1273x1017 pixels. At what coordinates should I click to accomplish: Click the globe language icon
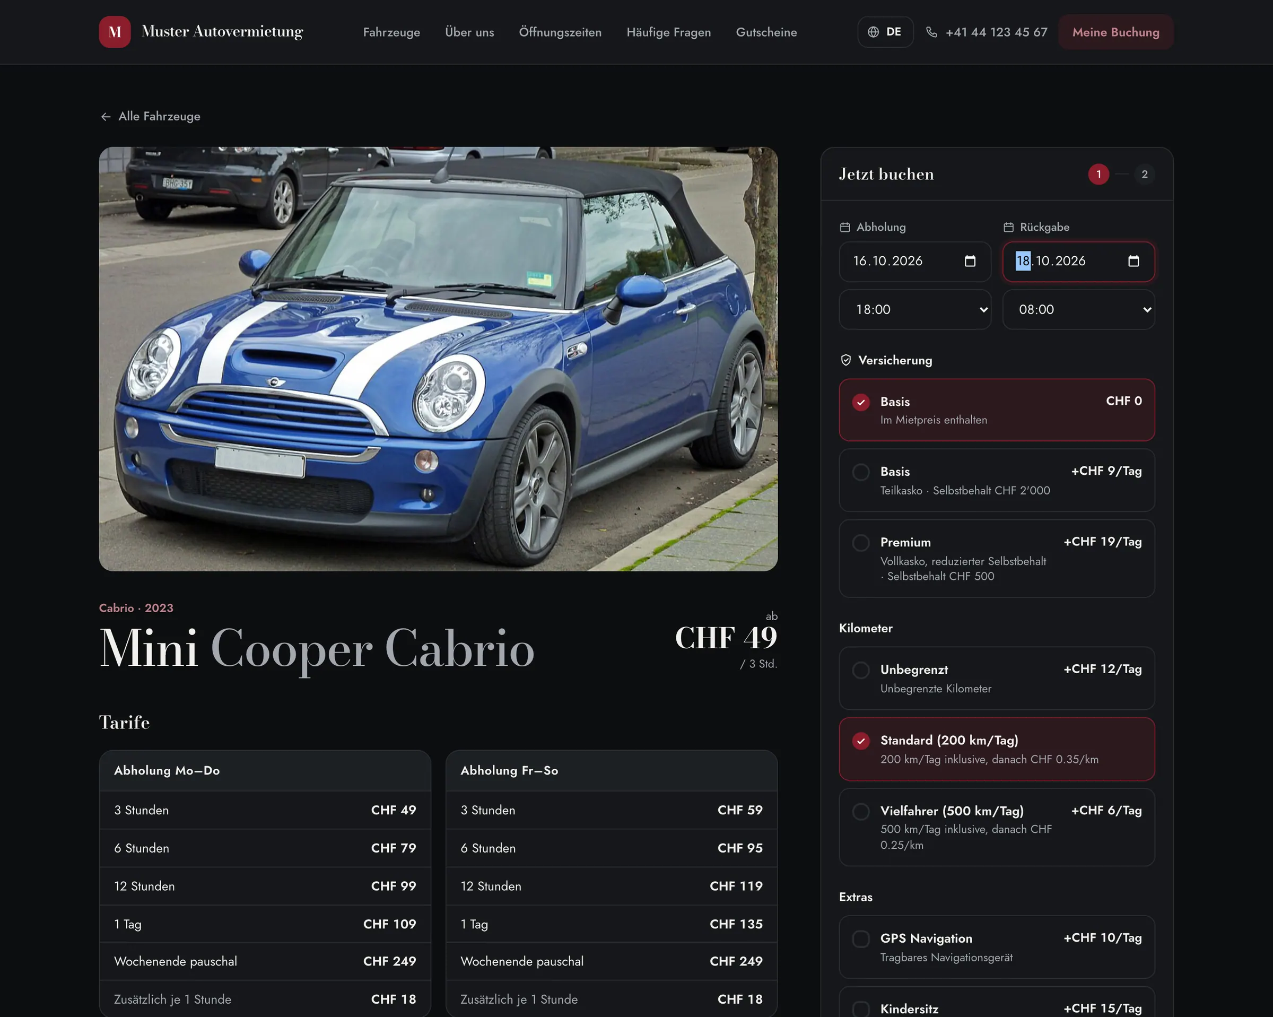tap(873, 32)
